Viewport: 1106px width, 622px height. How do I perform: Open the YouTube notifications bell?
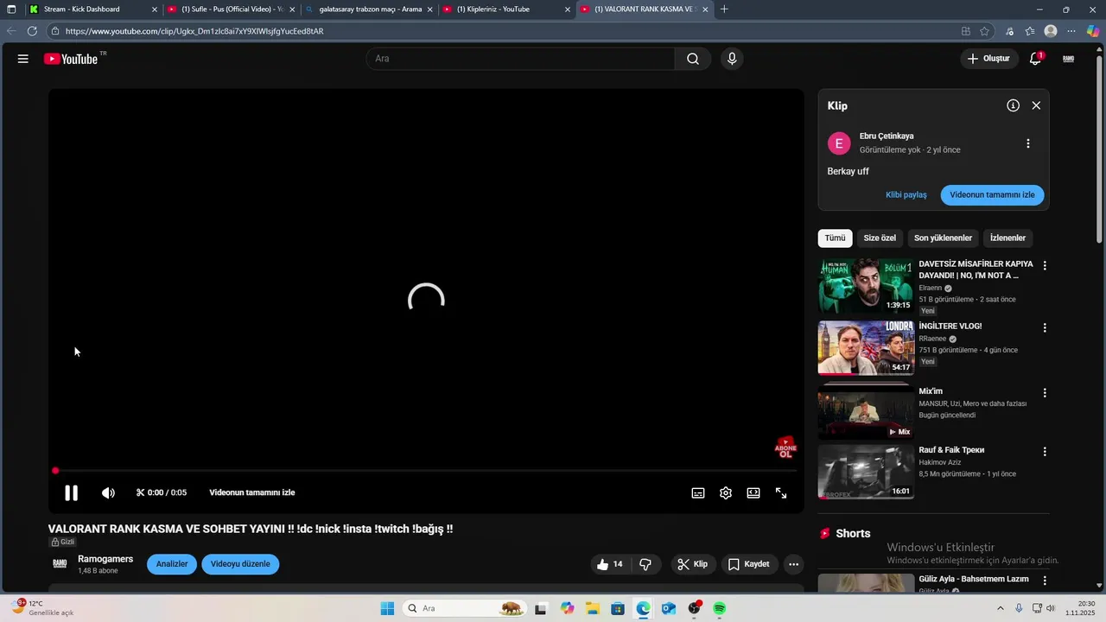[1035, 59]
